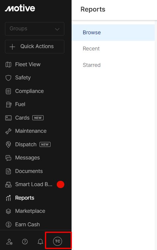Click the Cards icon
Viewport: 157px width, 250px height.
coord(8,118)
